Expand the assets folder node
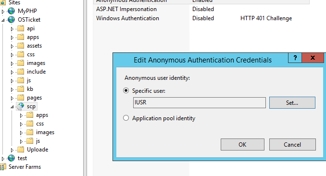The height and width of the screenshot is (176, 326). pos(12,46)
